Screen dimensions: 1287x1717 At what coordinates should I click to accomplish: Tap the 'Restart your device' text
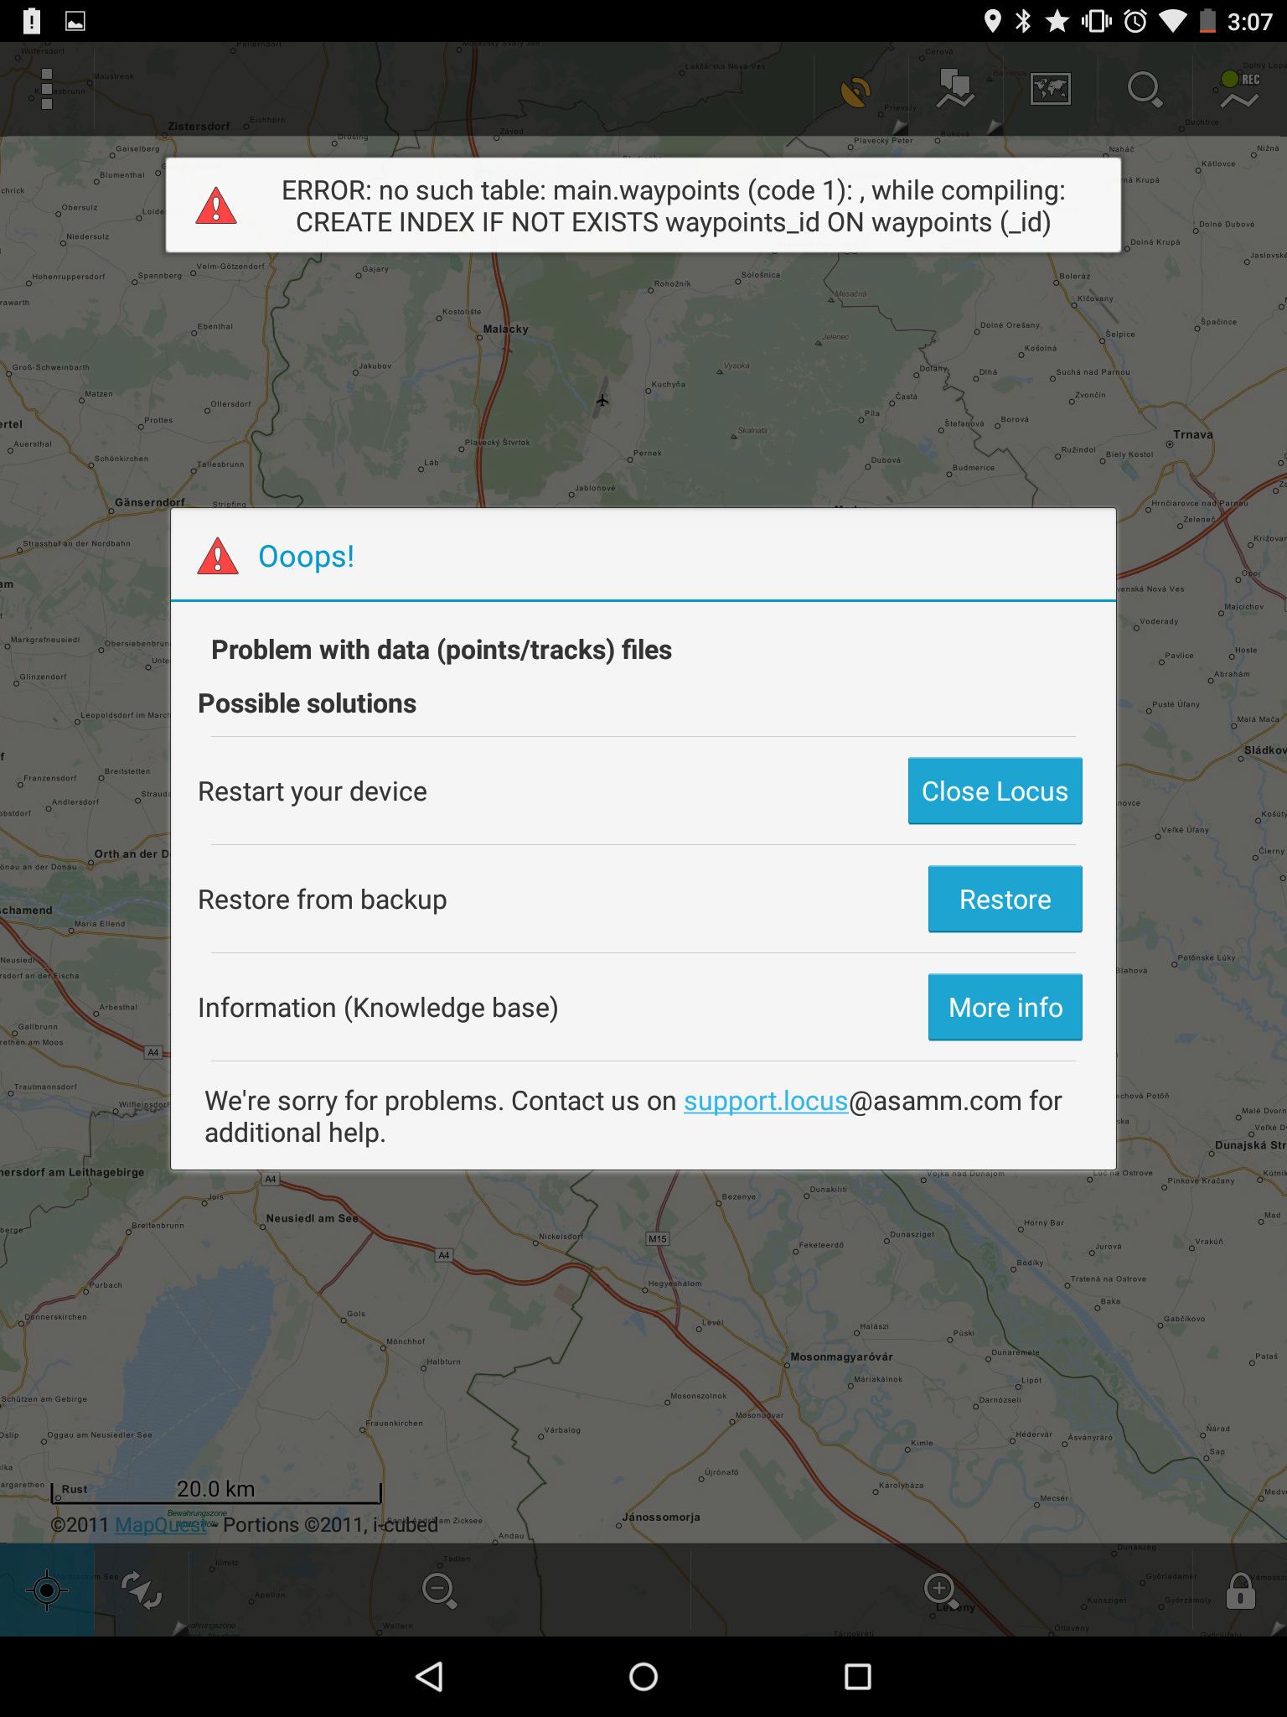coord(313,791)
